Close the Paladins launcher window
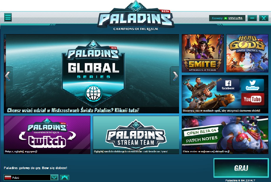Image resolution: width=271 pixels, height=182 pixels. coord(264,18)
